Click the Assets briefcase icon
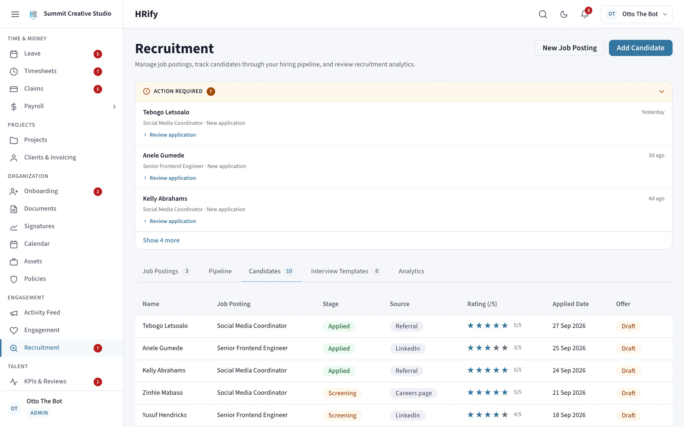This screenshot has height=427, width=684. coord(14,262)
